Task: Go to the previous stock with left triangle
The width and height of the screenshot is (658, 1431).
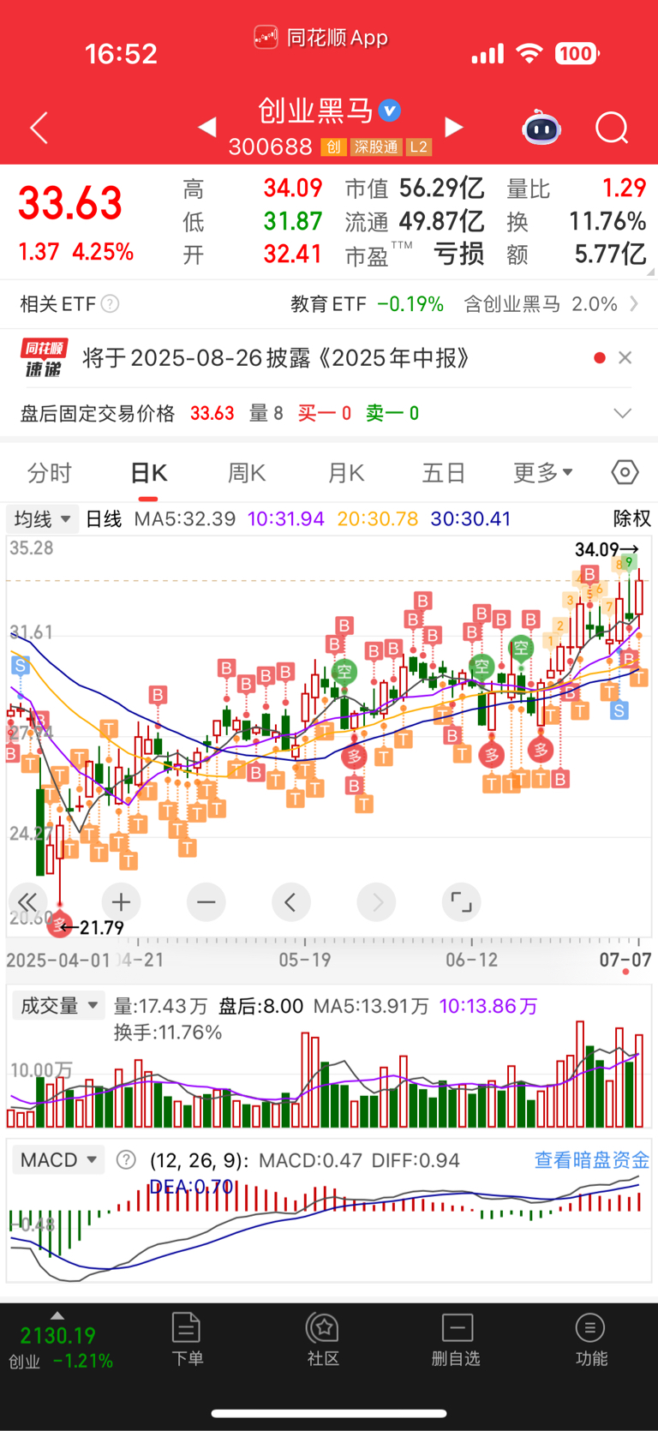Action: 207,128
